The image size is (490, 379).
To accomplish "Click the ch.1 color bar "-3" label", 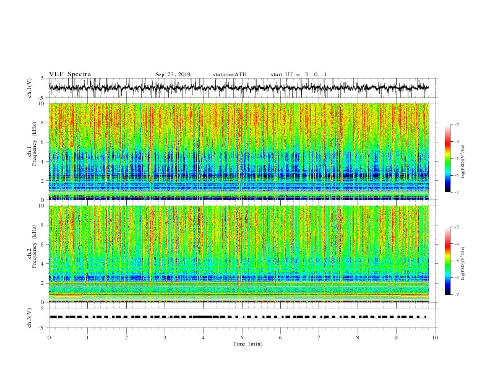I will pos(457,124).
